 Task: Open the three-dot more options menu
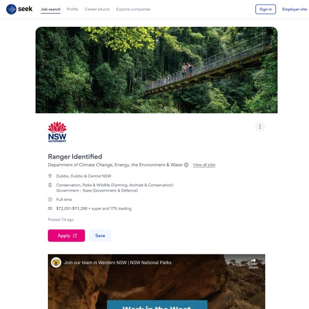coord(260,127)
